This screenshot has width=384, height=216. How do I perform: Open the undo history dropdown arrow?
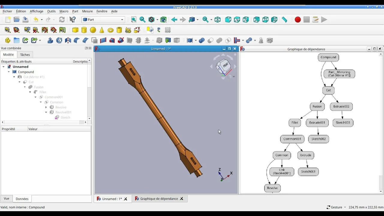point(41,19)
